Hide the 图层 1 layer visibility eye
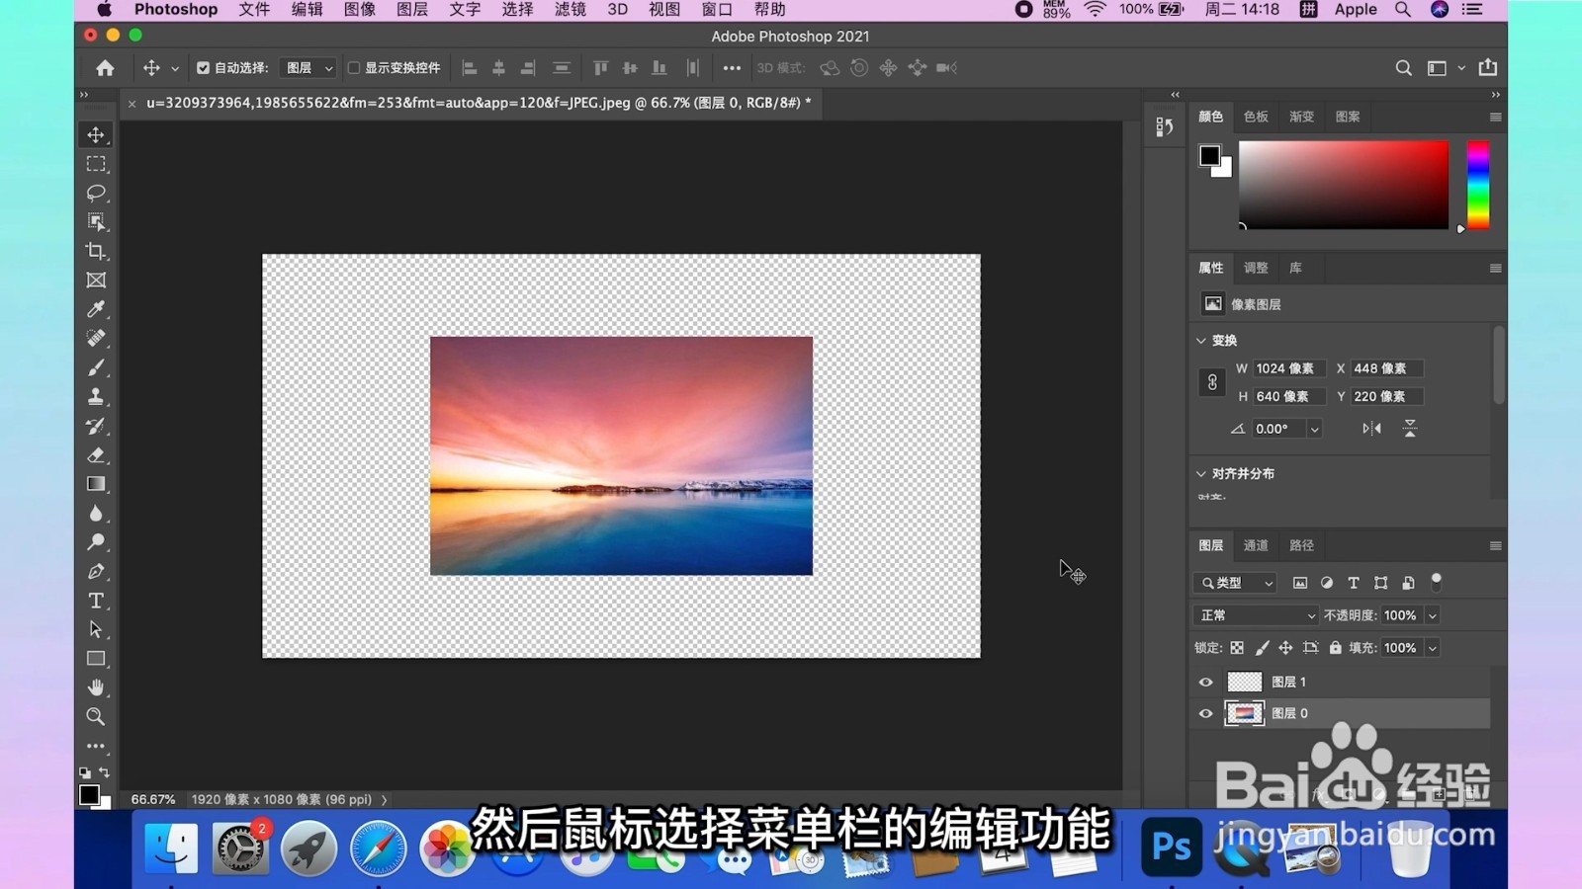Viewport: 1582px width, 889px height. [x=1205, y=682]
